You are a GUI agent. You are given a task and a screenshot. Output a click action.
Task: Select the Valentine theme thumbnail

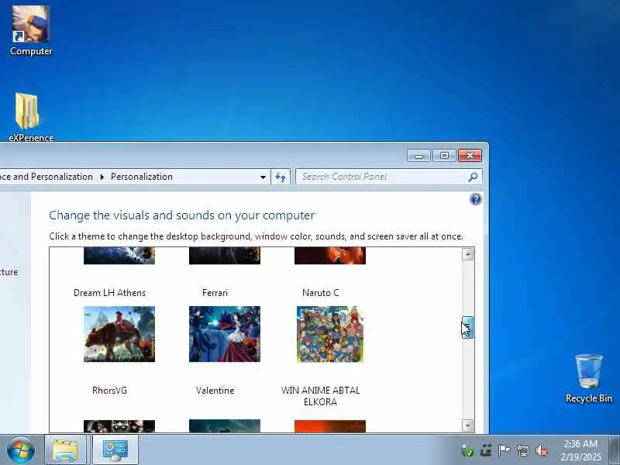pyautogui.click(x=225, y=334)
